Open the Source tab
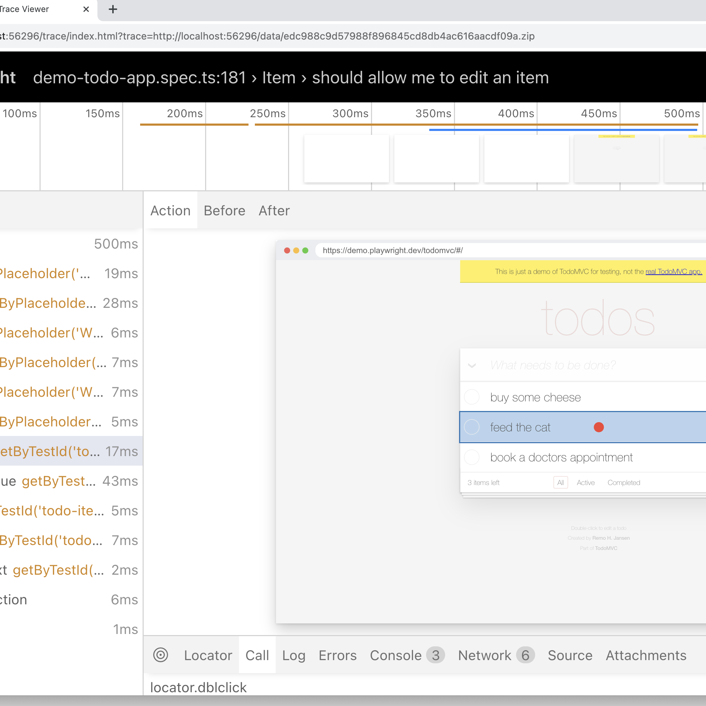The image size is (706, 706). (x=570, y=655)
